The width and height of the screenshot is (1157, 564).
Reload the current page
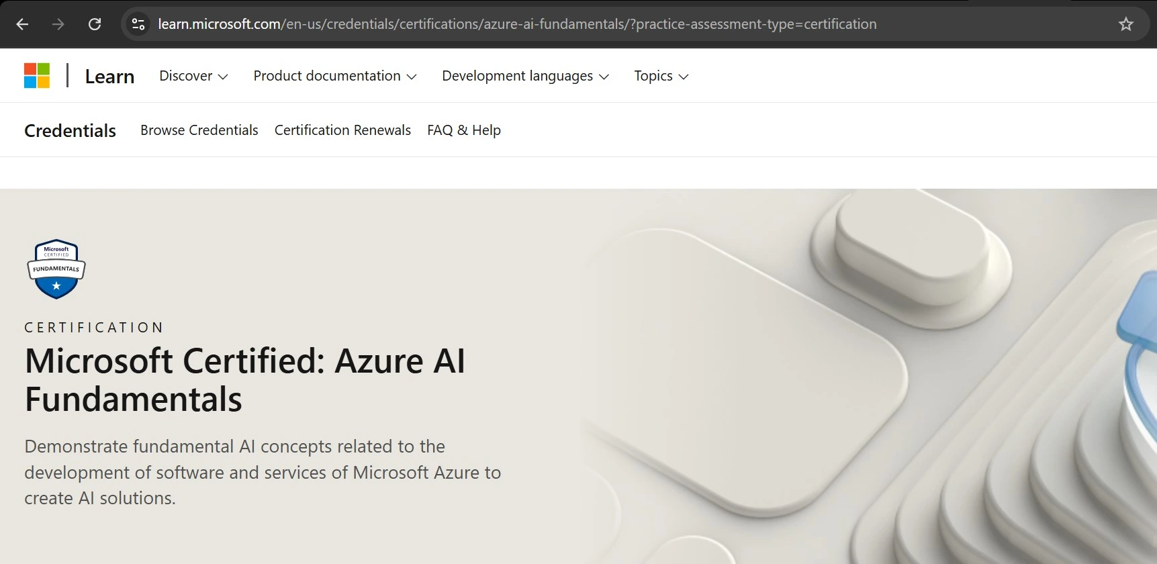pos(95,24)
